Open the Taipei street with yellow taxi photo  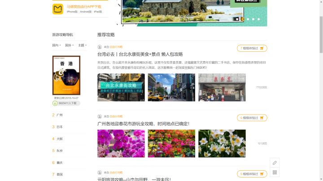pos(171,88)
